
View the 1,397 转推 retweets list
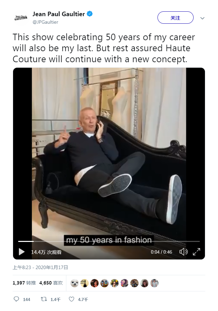24,283
